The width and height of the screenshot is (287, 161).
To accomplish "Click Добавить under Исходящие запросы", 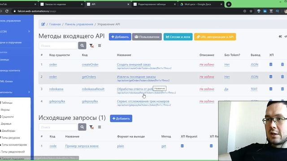I will 121,118.
